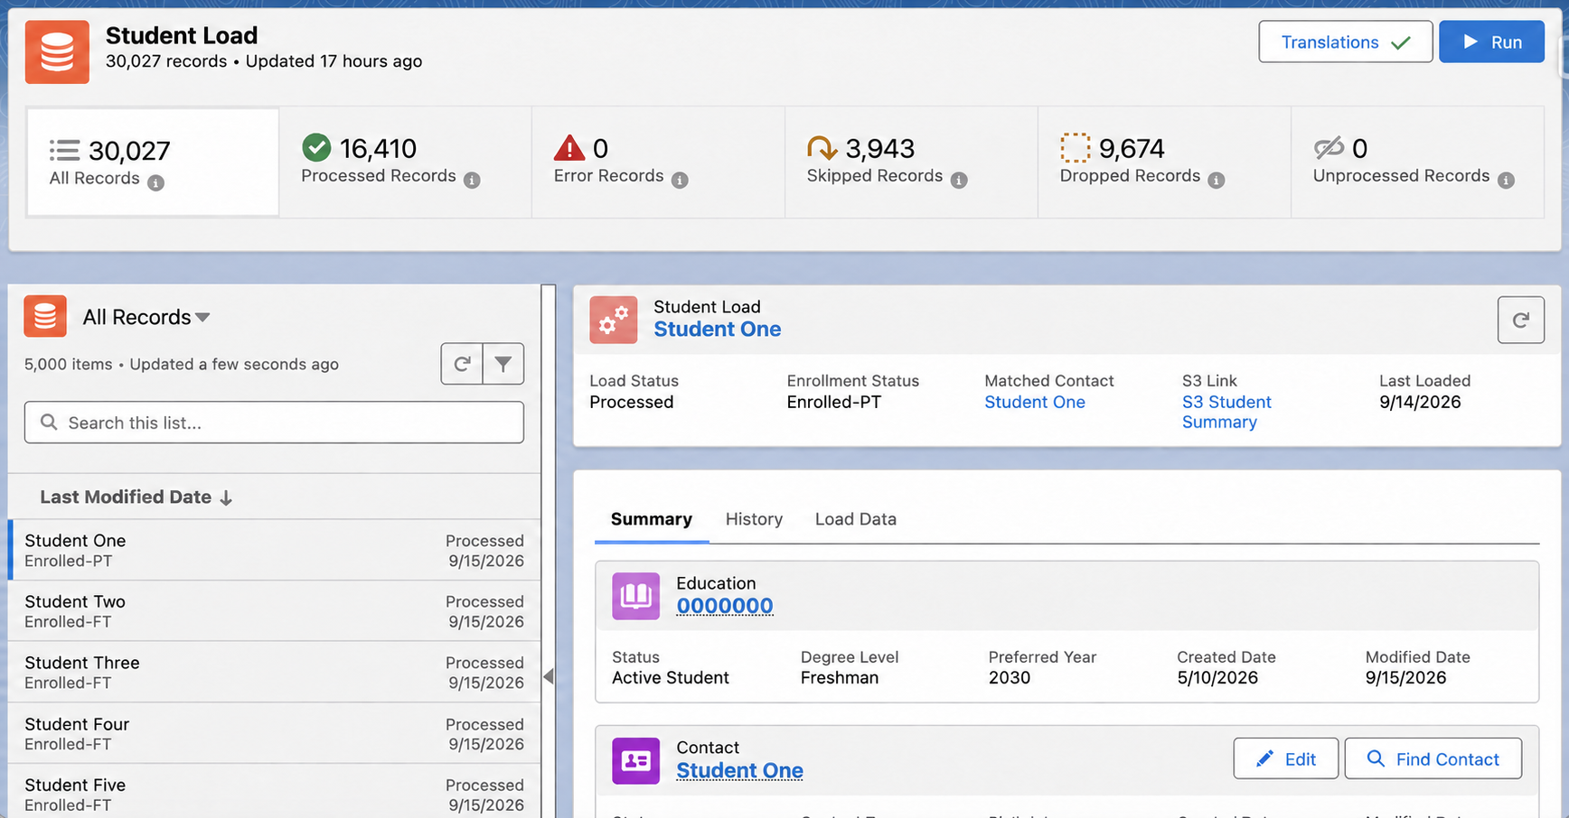The image size is (1569, 818).
Task: Select Student One row in the list
Action: point(275,550)
